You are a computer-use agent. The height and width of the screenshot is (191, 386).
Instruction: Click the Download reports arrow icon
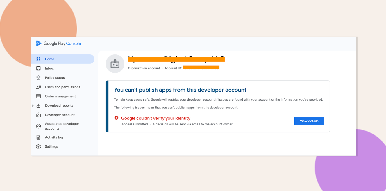click(x=38, y=105)
